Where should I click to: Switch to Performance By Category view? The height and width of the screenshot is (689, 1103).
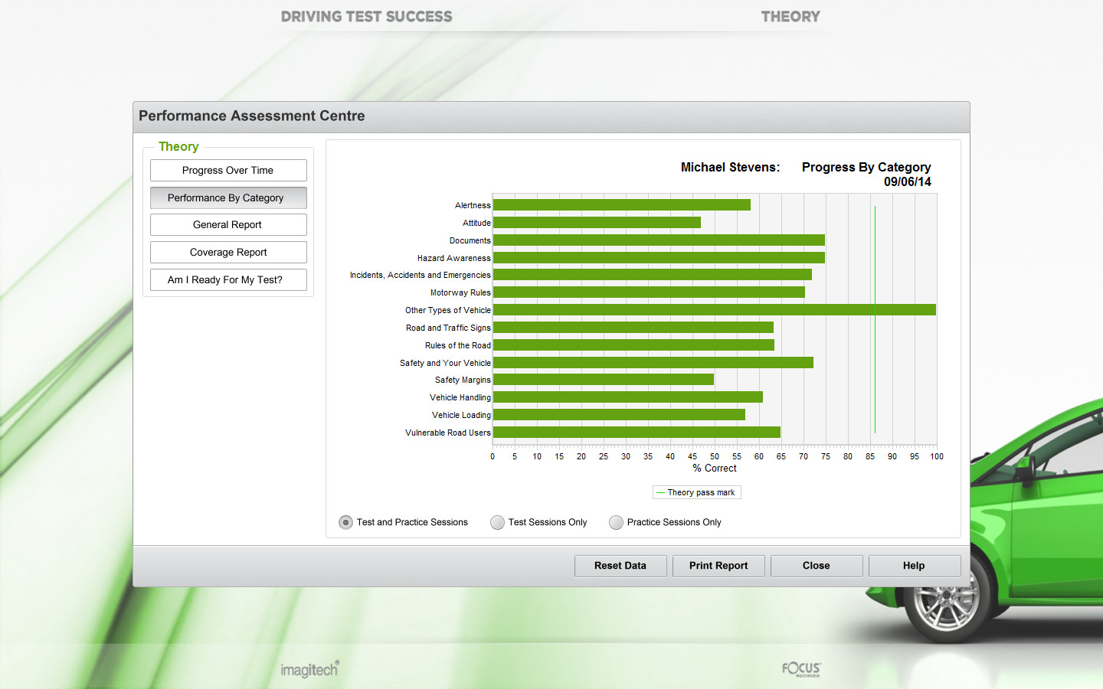pyautogui.click(x=228, y=198)
